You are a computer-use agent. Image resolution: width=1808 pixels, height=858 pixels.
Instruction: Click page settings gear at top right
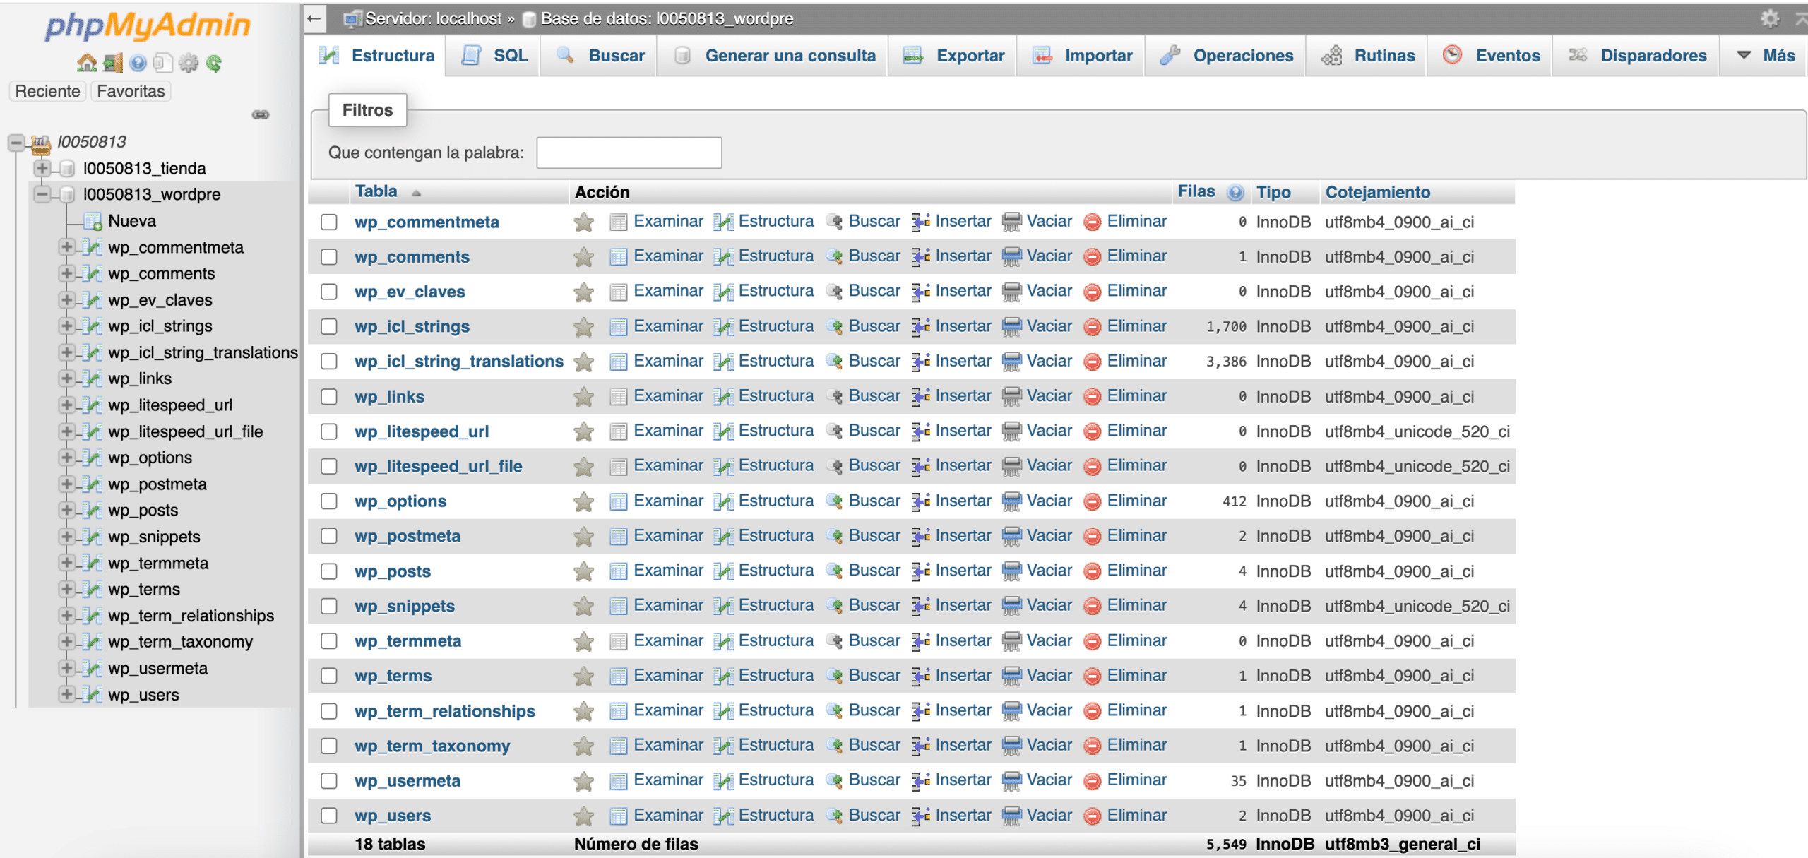1769,18
